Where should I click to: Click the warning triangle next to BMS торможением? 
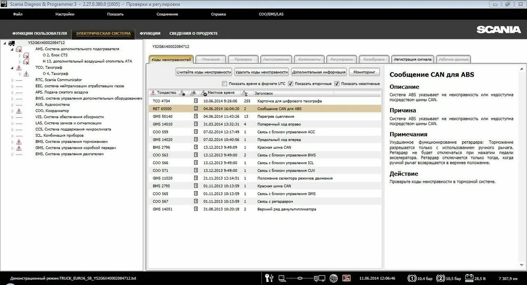19,142
